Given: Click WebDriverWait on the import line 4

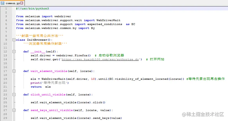Looking at the screenshot, I should coord(108,20).
